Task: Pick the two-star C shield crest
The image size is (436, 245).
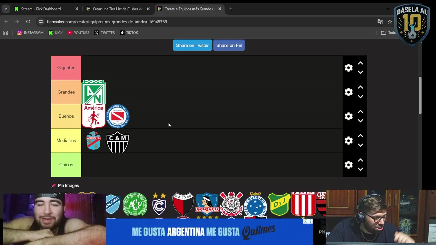Action: pos(159,204)
